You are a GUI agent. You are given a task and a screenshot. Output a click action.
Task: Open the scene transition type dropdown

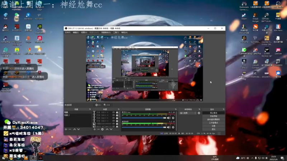click(x=188, y=113)
